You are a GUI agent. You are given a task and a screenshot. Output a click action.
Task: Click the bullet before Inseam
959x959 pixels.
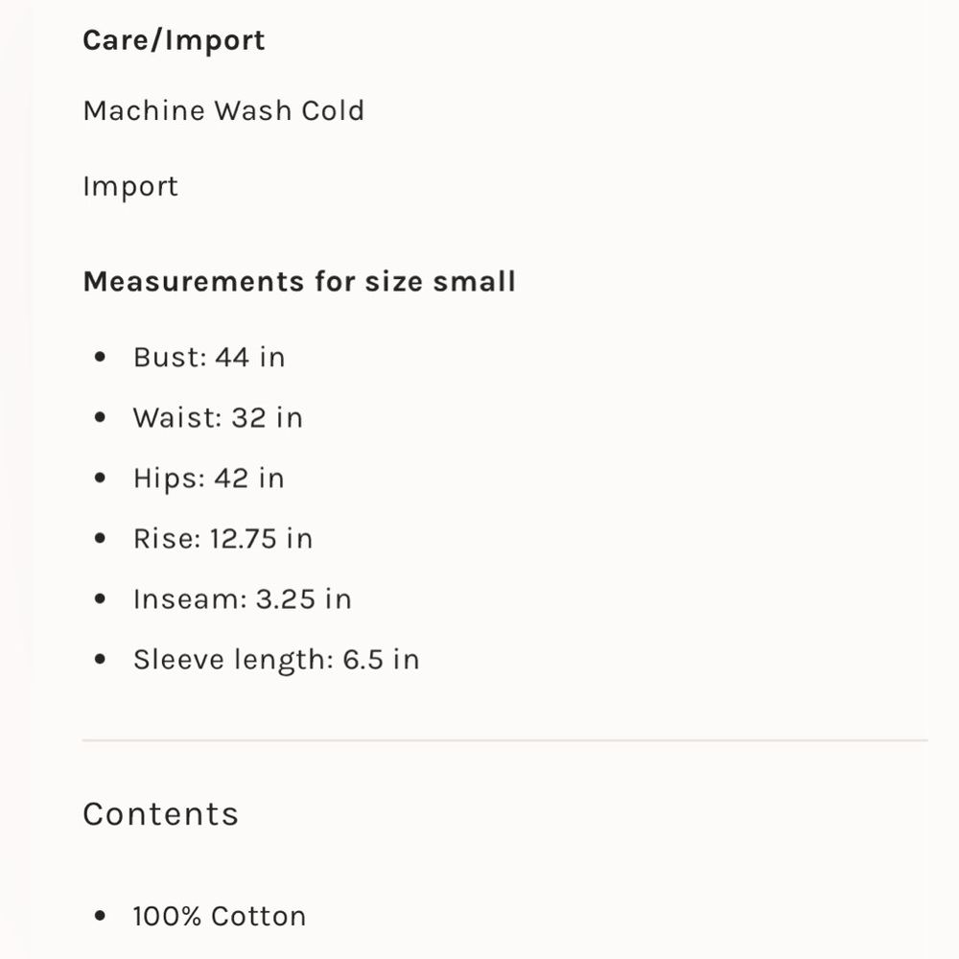coord(101,598)
